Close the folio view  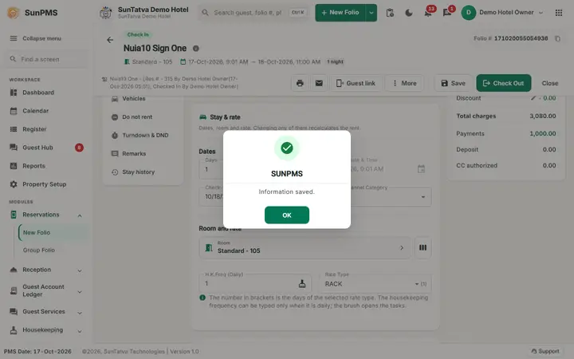pos(550,83)
